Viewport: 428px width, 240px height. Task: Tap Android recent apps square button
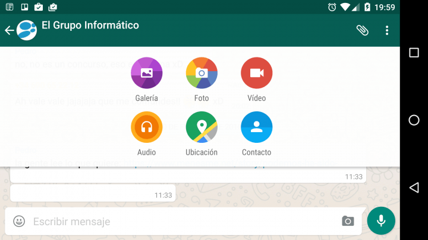[x=414, y=53]
